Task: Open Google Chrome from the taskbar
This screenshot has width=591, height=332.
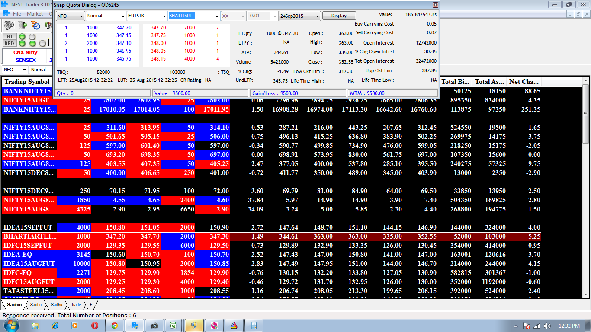Action: (x=114, y=326)
